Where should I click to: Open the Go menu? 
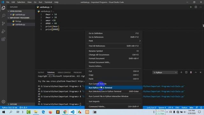coord(35,2)
